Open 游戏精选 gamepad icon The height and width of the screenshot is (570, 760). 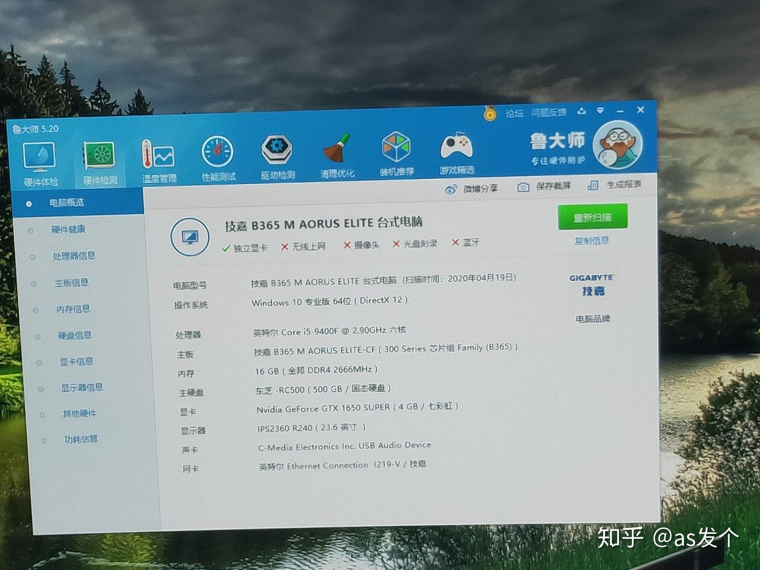click(456, 152)
